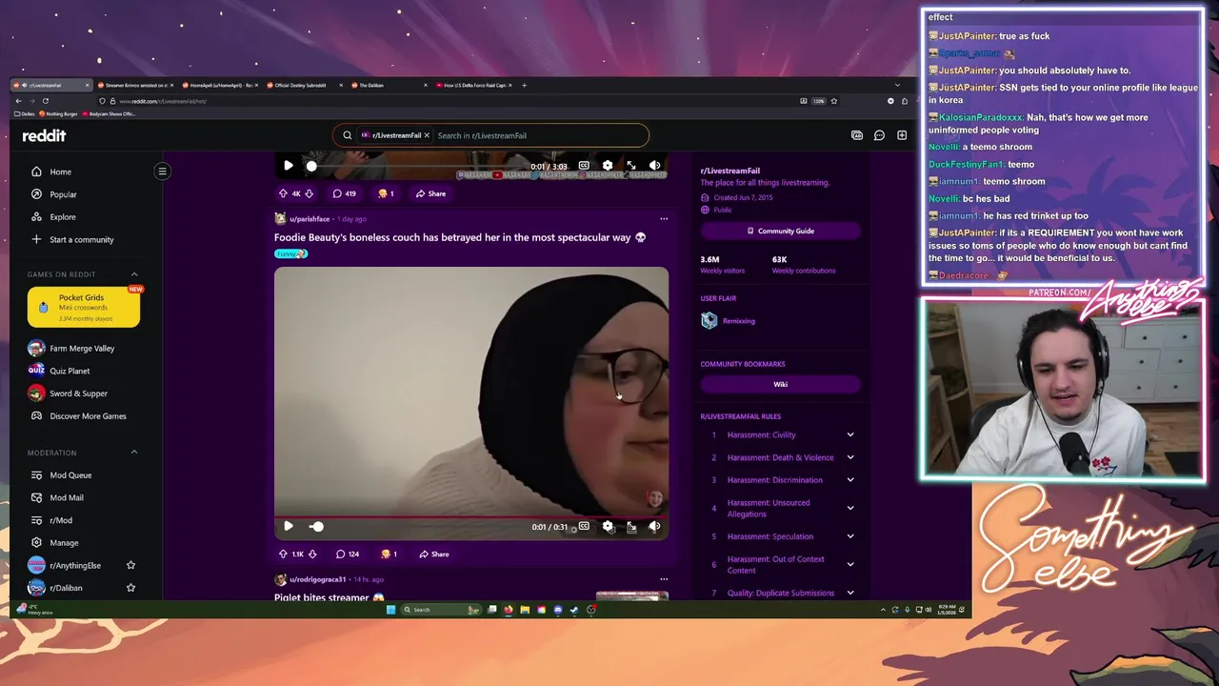Open the advertise icon in the Reddit header
Viewport: 1219px width, 686px height.
[x=857, y=135]
